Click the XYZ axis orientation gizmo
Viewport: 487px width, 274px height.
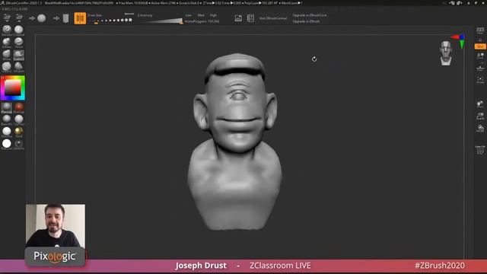click(x=459, y=41)
